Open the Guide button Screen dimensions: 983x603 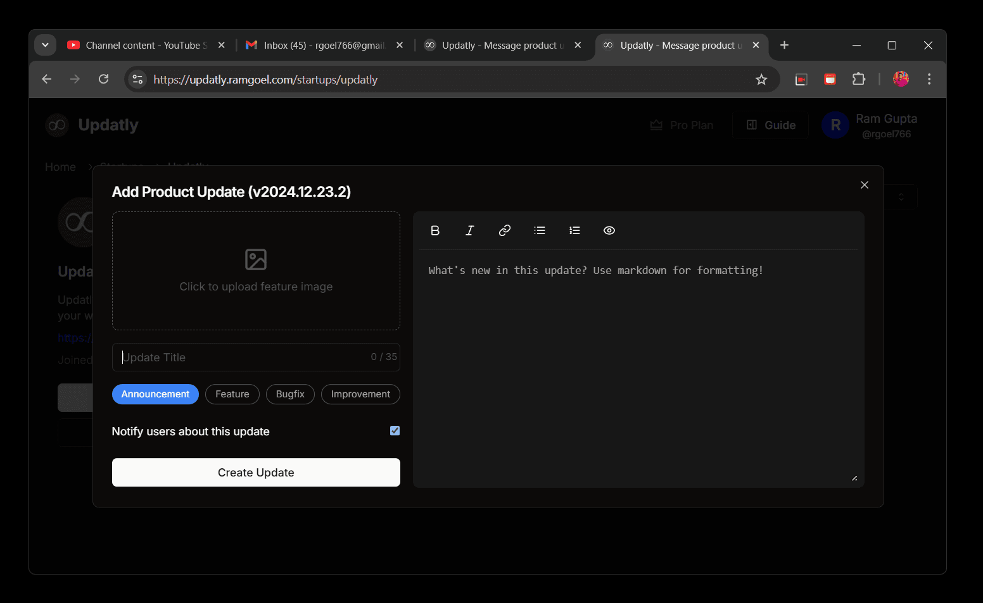(771, 125)
